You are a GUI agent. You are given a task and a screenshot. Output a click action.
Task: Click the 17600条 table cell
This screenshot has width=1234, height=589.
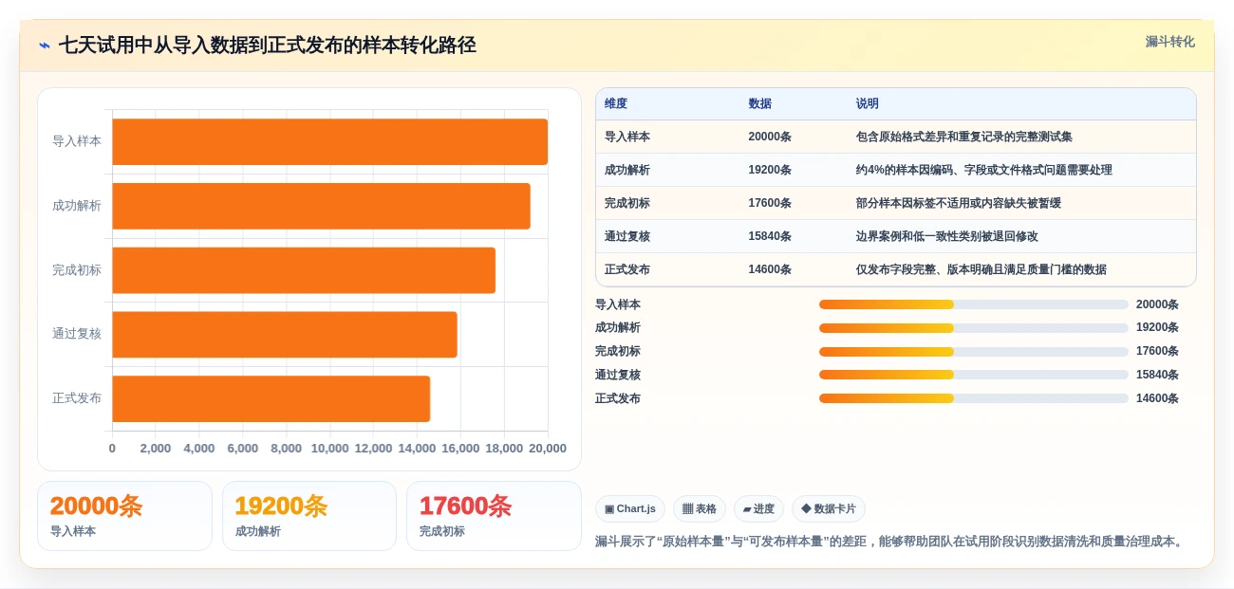(x=770, y=203)
